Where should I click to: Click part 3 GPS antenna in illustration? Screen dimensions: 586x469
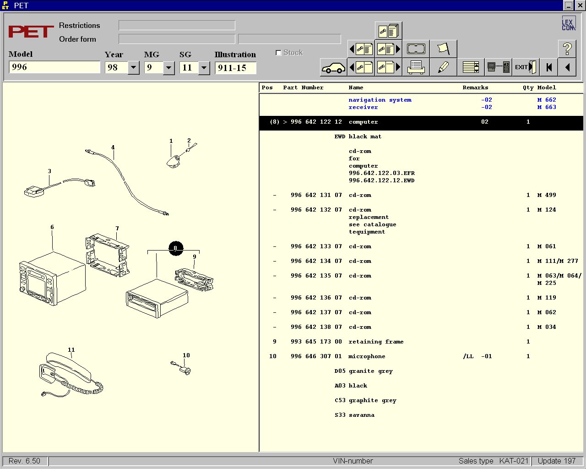pos(59,187)
